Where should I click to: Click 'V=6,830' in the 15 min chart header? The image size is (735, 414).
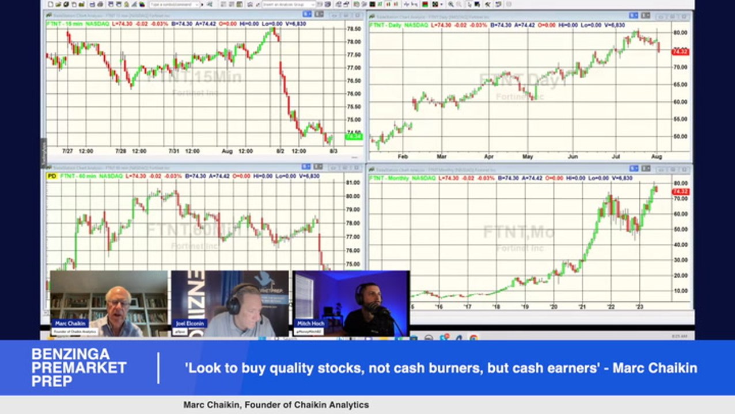pos(295,24)
